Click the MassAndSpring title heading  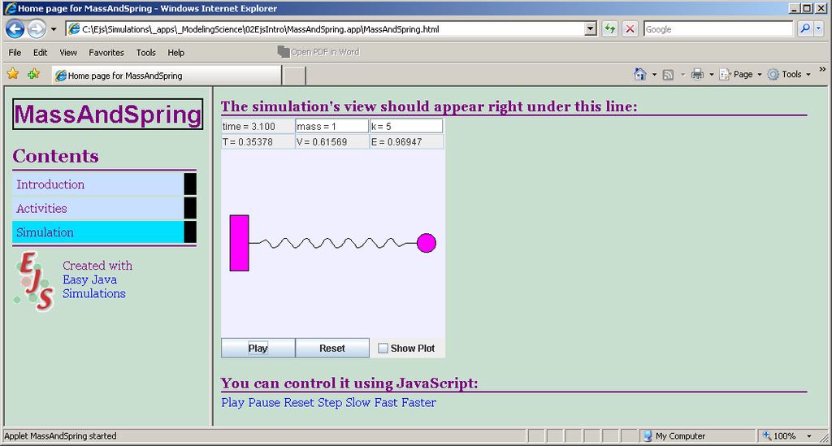(108, 114)
